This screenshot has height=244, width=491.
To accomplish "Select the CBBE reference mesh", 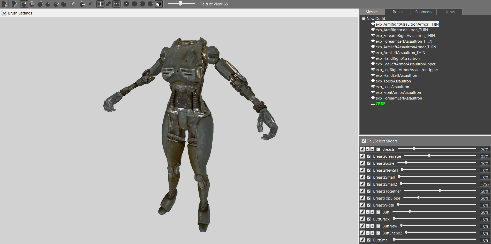I will (380, 104).
